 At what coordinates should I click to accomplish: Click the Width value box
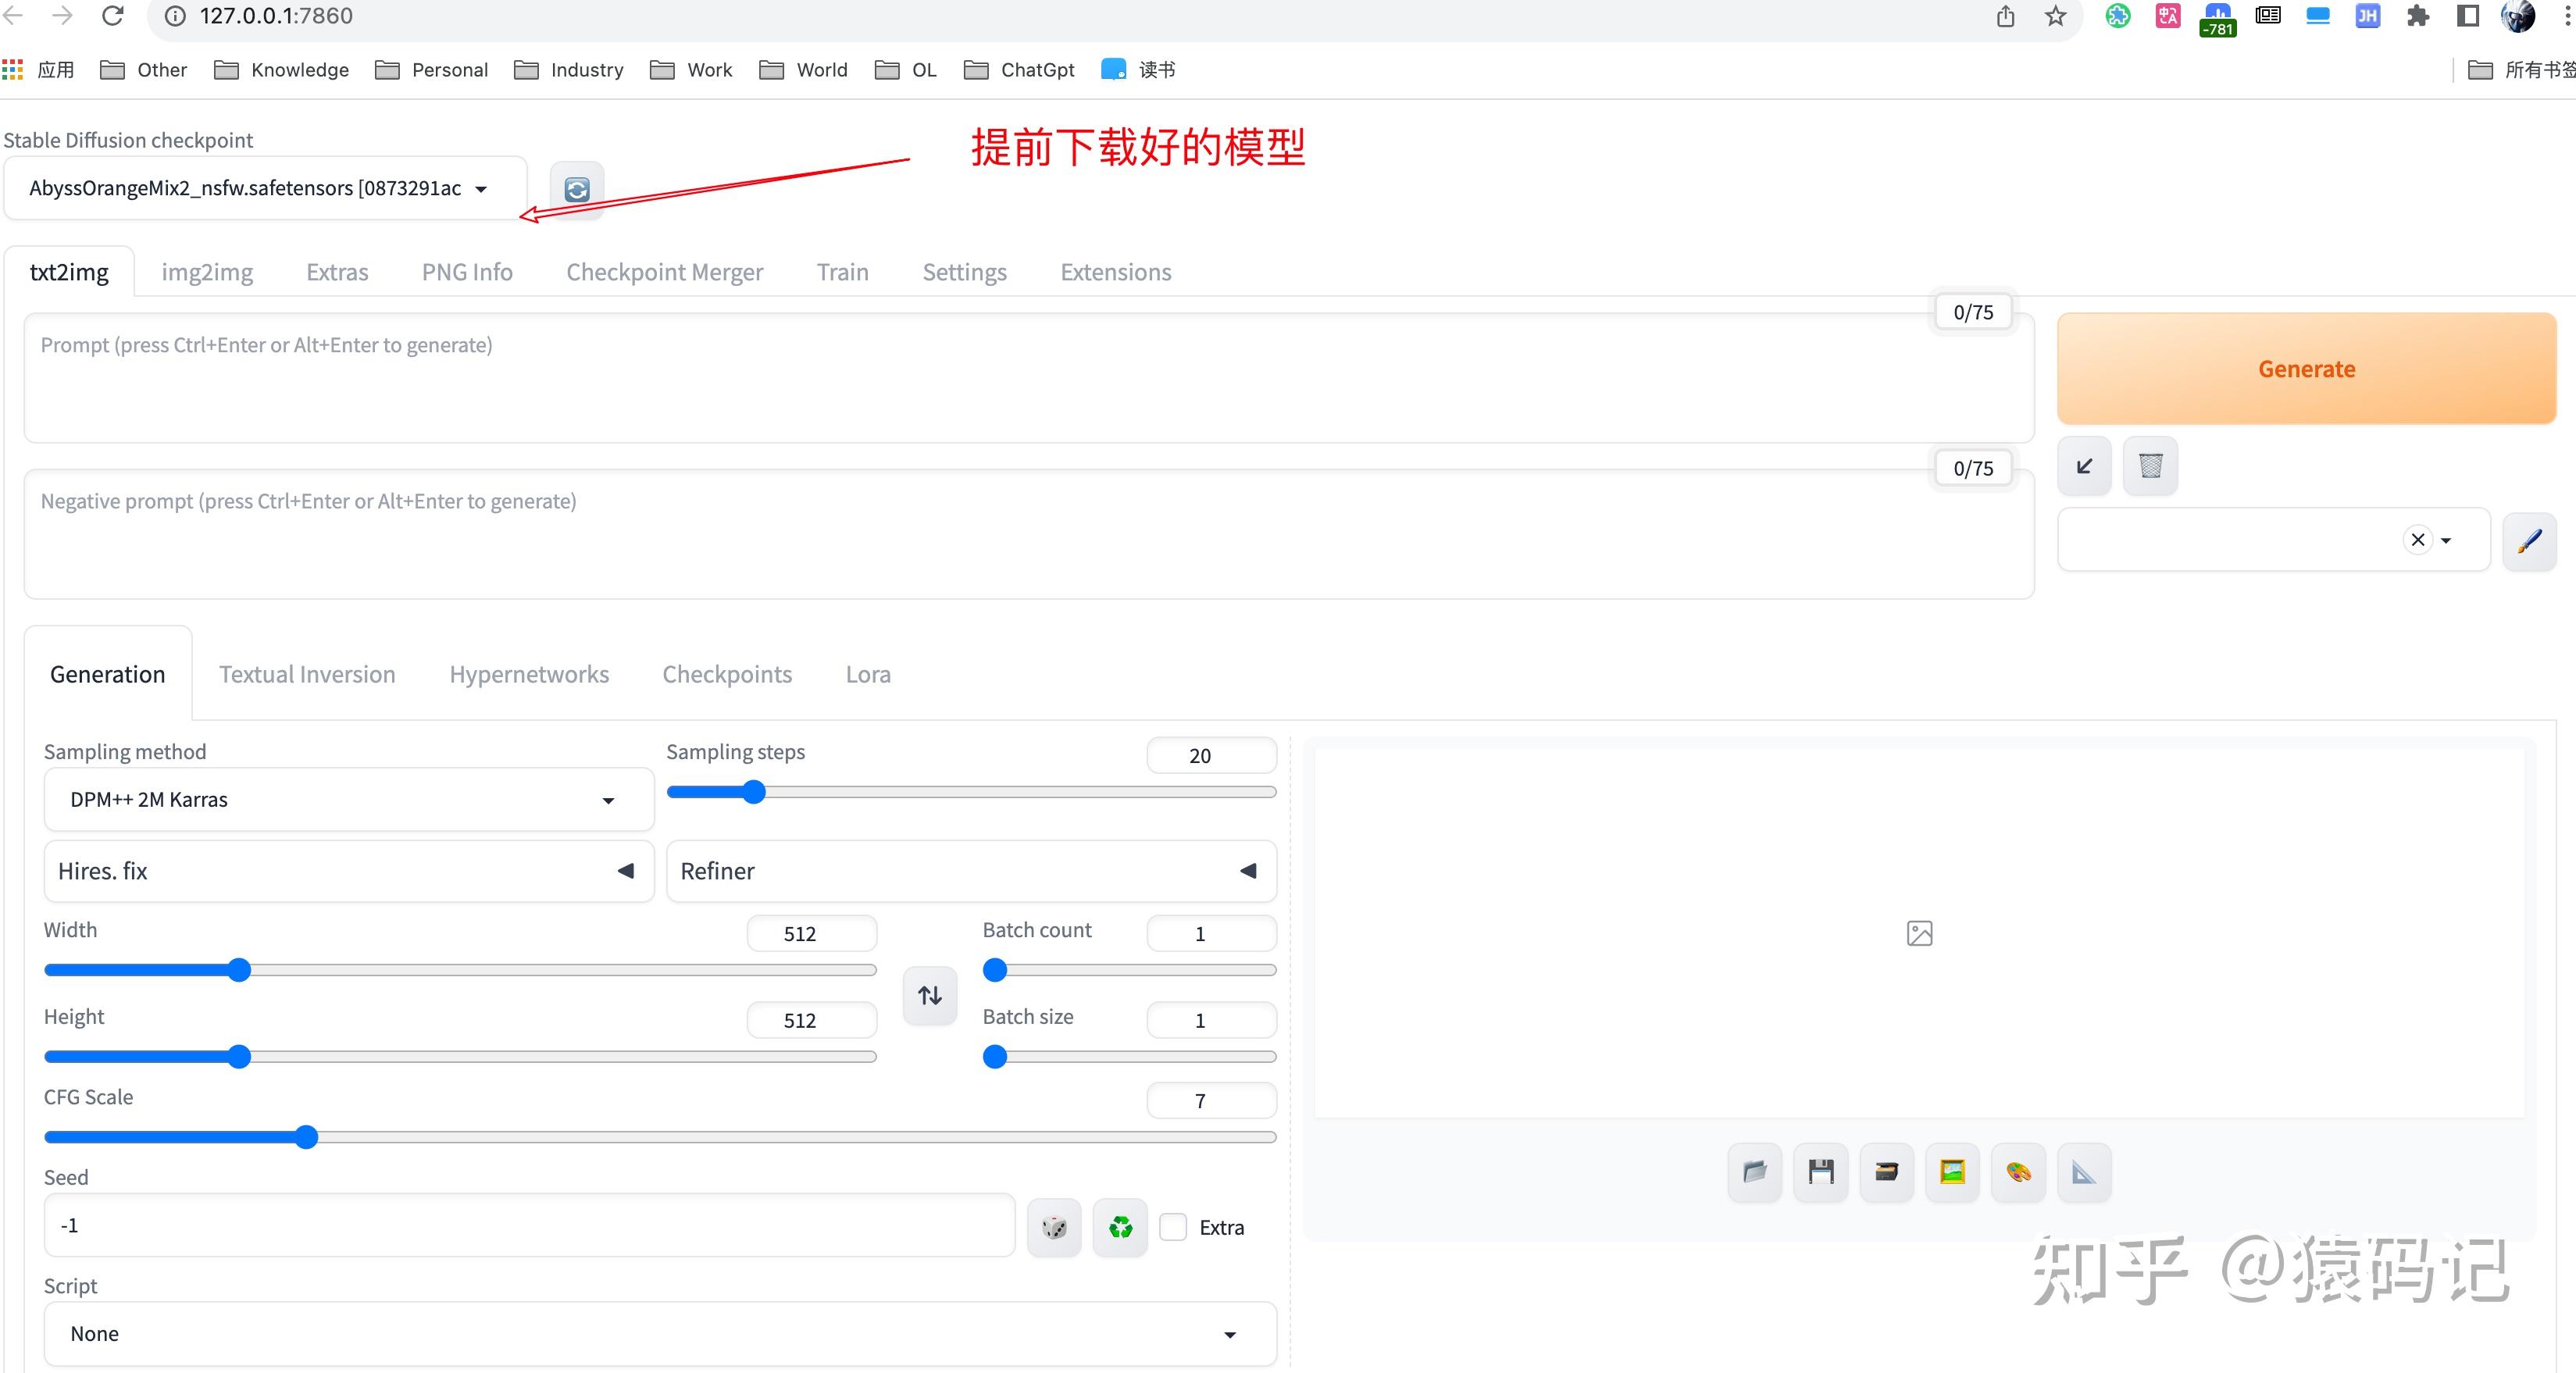[x=811, y=933]
